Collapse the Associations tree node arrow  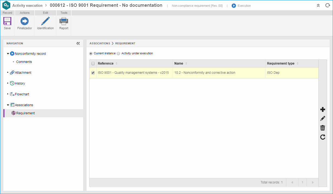(8, 105)
